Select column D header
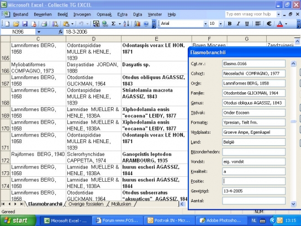Image resolution: width=301 pixels, height=226 pixels. [x=93, y=39]
